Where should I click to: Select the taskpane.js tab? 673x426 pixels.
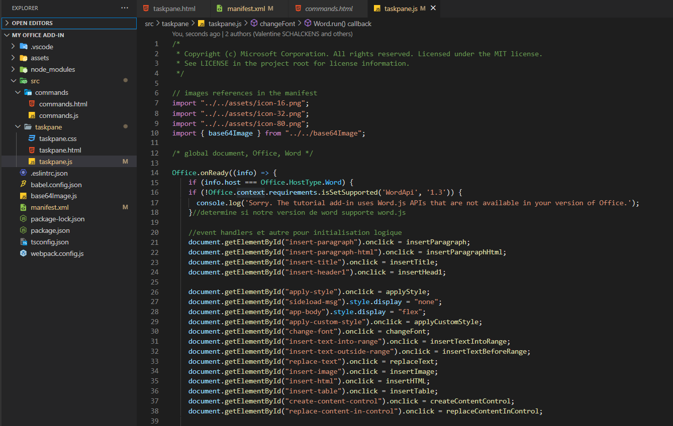pyautogui.click(x=405, y=9)
